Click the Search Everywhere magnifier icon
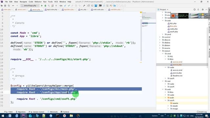The image size is (210, 118). point(92,6)
